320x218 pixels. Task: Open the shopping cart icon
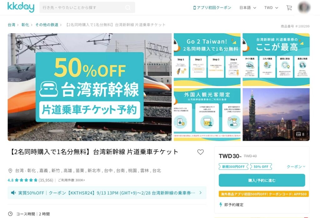click(x=289, y=8)
